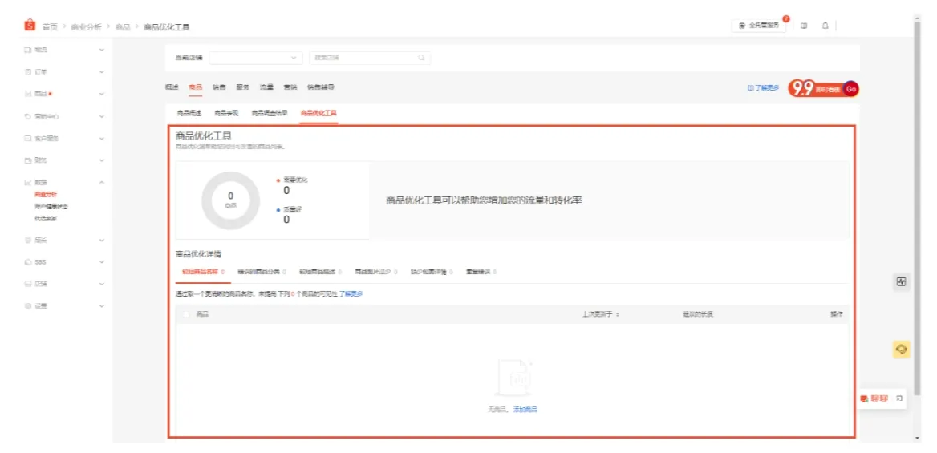Expand the SBS sidebar chevron
Viewport: 937px width, 453px height.
tap(102, 261)
